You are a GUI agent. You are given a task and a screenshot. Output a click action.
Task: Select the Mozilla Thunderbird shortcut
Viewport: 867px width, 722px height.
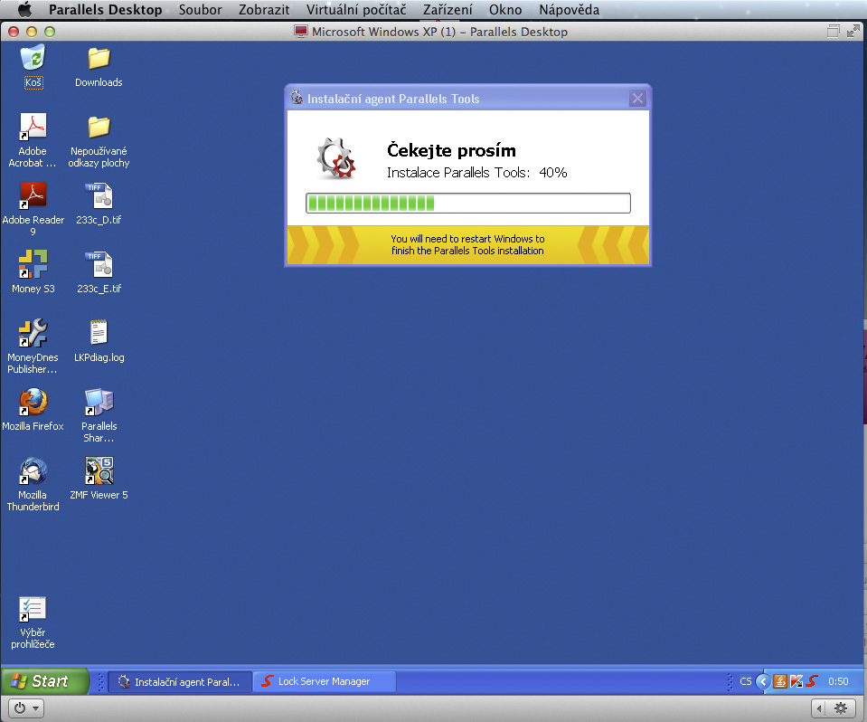click(33, 470)
